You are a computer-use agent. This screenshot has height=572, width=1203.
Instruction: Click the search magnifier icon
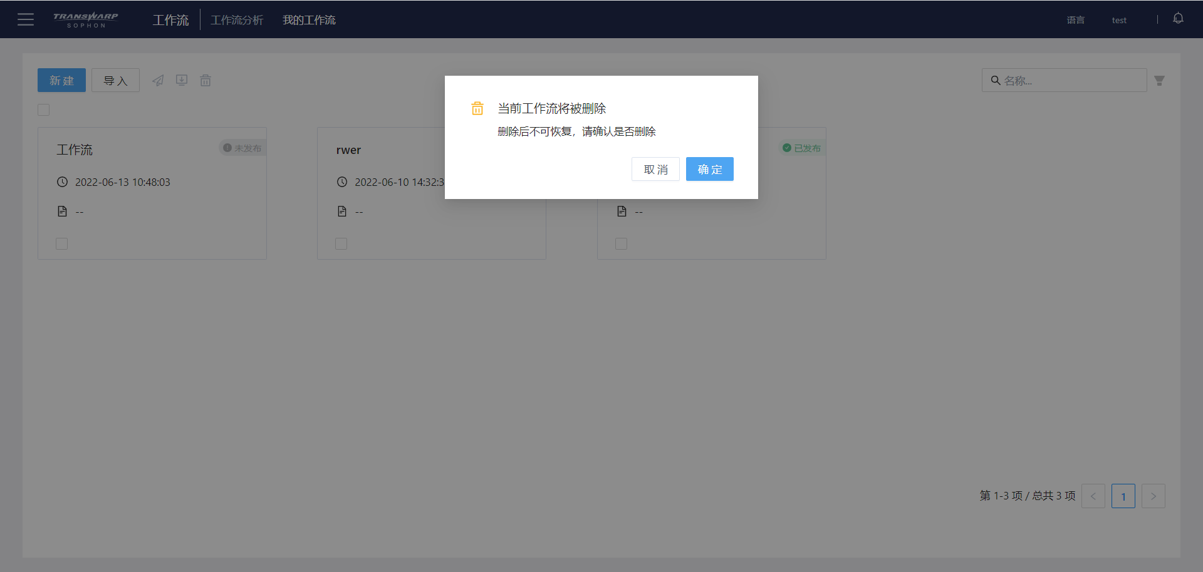[995, 80]
